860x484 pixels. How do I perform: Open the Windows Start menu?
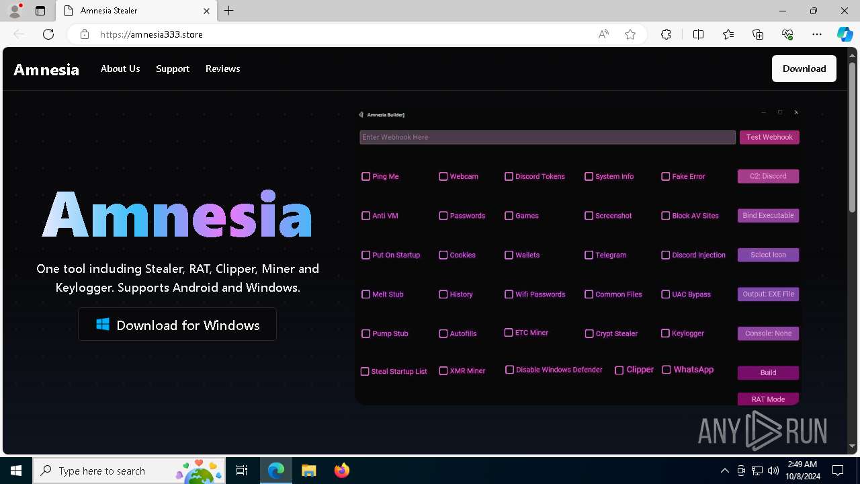tap(16, 471)
